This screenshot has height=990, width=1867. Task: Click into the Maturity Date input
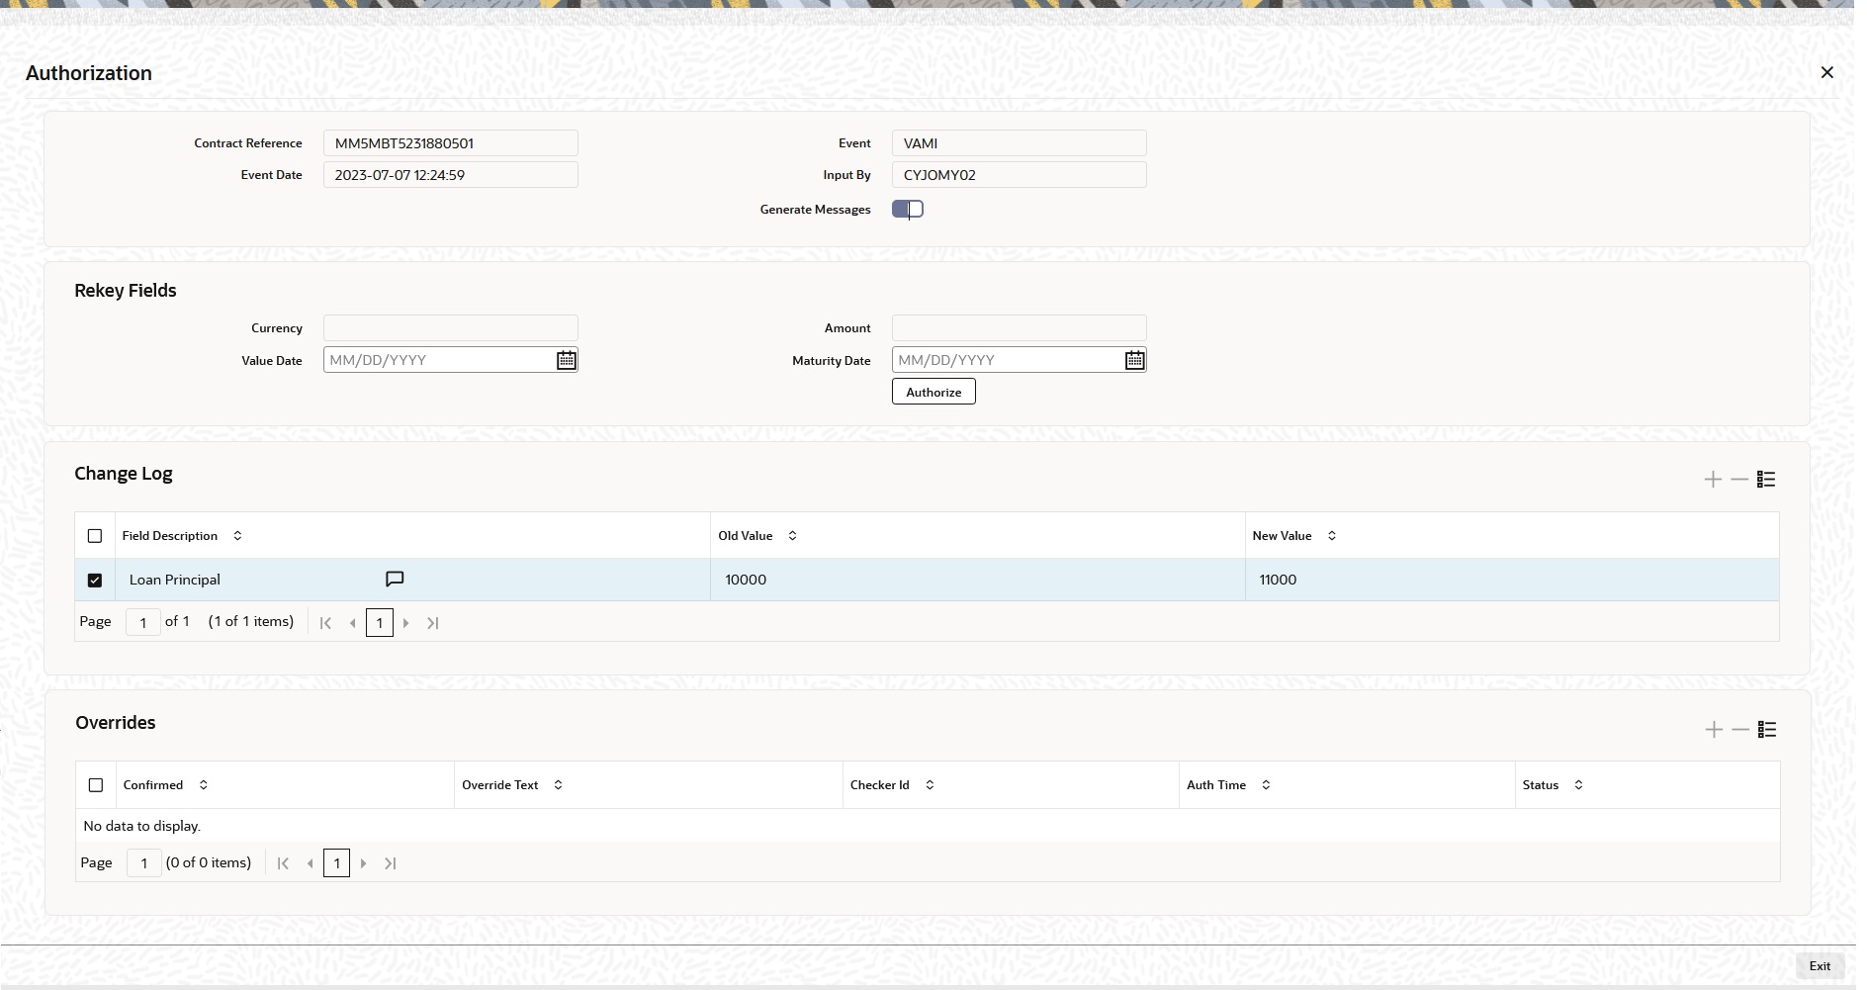(1007, 360)
